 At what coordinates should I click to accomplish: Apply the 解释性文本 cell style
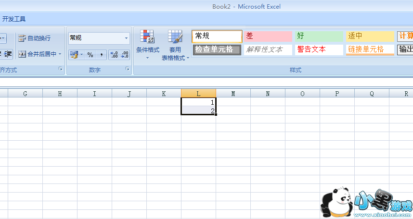(268, 49)
